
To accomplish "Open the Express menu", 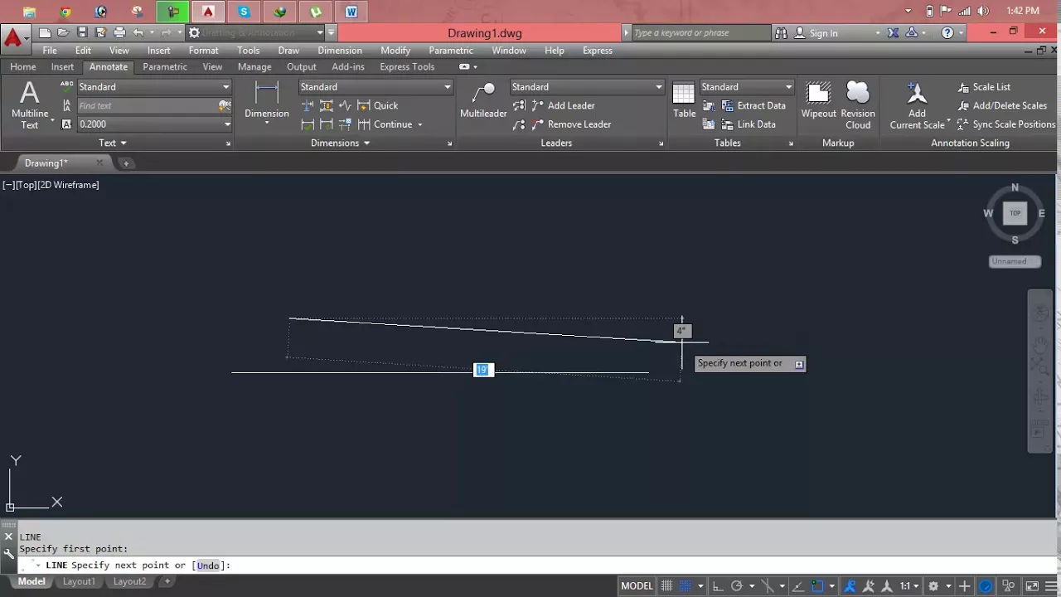I will 598,51.
